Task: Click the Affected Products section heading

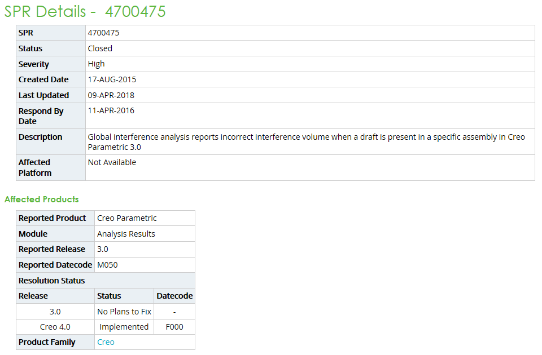Action: 41,199
